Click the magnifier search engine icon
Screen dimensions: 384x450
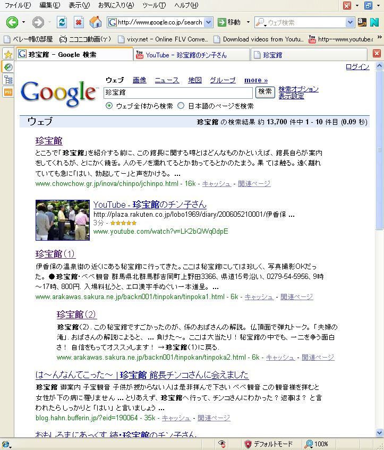point(260,22)
